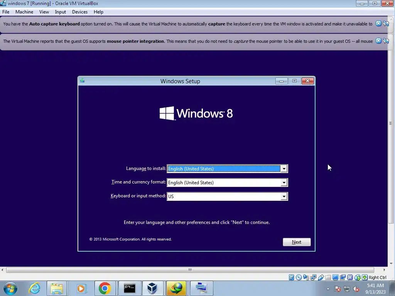Launch Internet Explorer from the taskbar
This screenshot has height=296, width=395.
[x=34, y=288]
